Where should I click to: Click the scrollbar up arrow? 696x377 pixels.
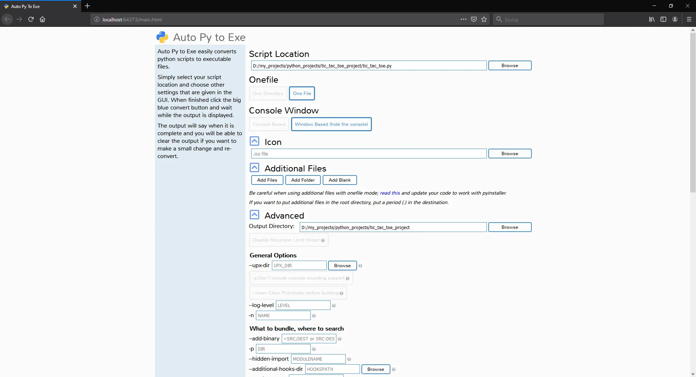tap(693, 30)
